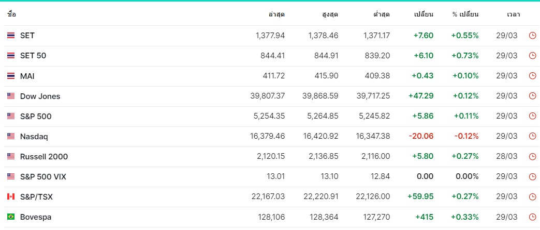Viewport: 540px width, 230px height.
Task: Click the Brazil flag beside Bovespa
Action: (11, 217)
